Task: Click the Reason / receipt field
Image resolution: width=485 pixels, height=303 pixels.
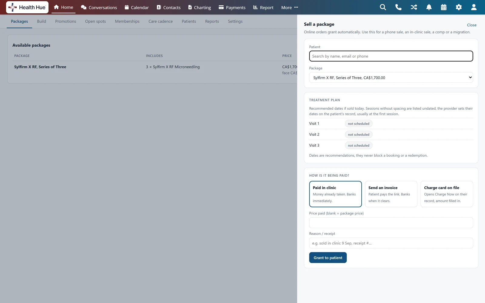Action: [391, 243]
